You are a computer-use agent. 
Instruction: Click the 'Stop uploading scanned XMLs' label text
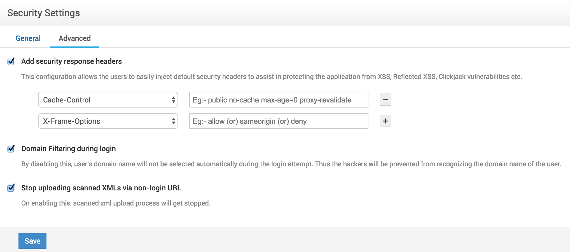point(101,188)
